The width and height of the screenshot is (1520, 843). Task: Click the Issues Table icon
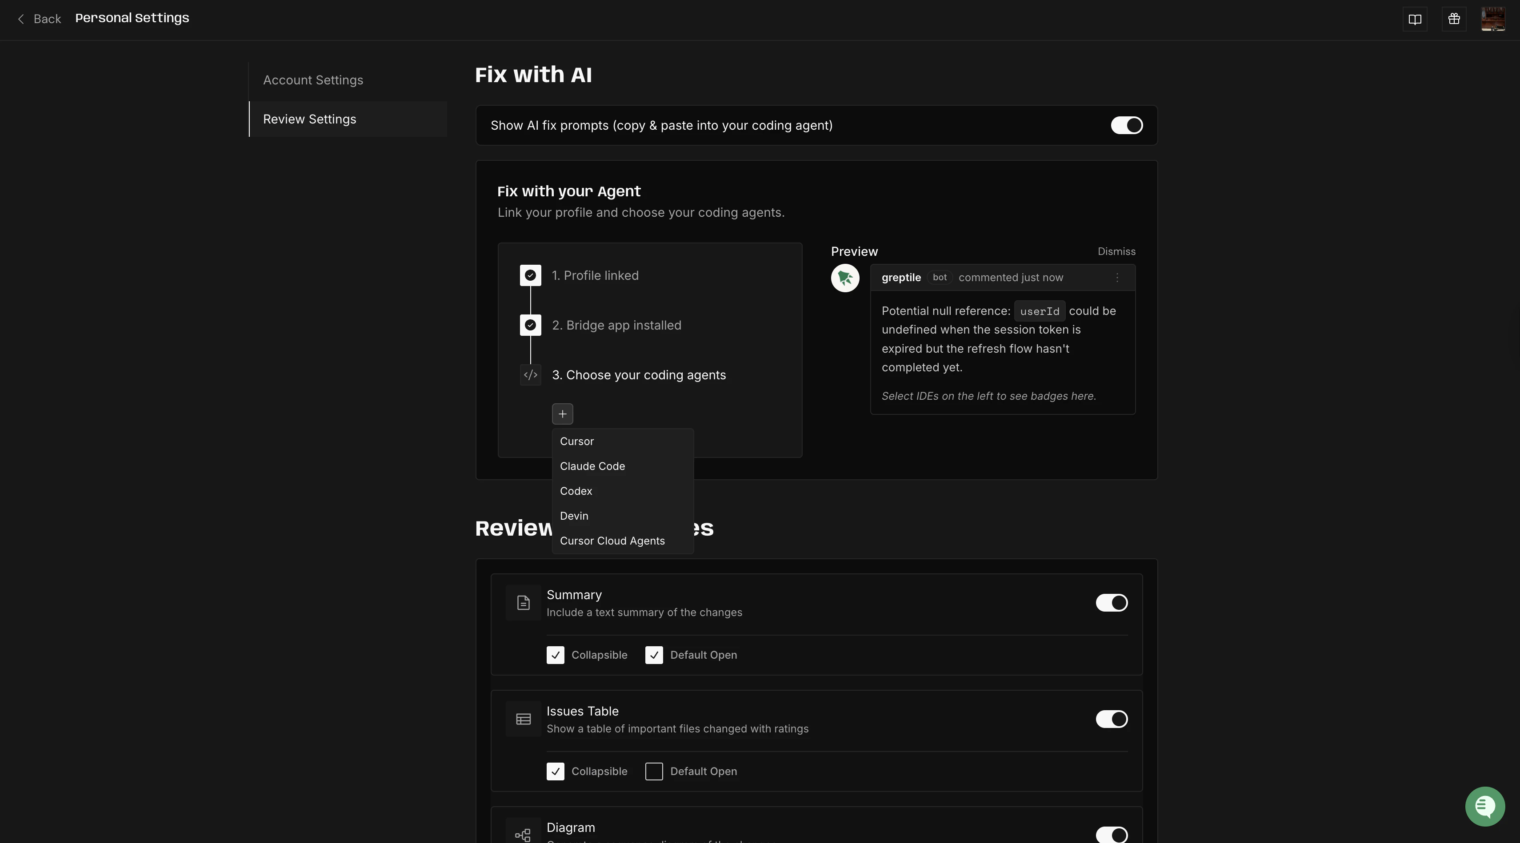pyautogui.click(x=523, y=719)
